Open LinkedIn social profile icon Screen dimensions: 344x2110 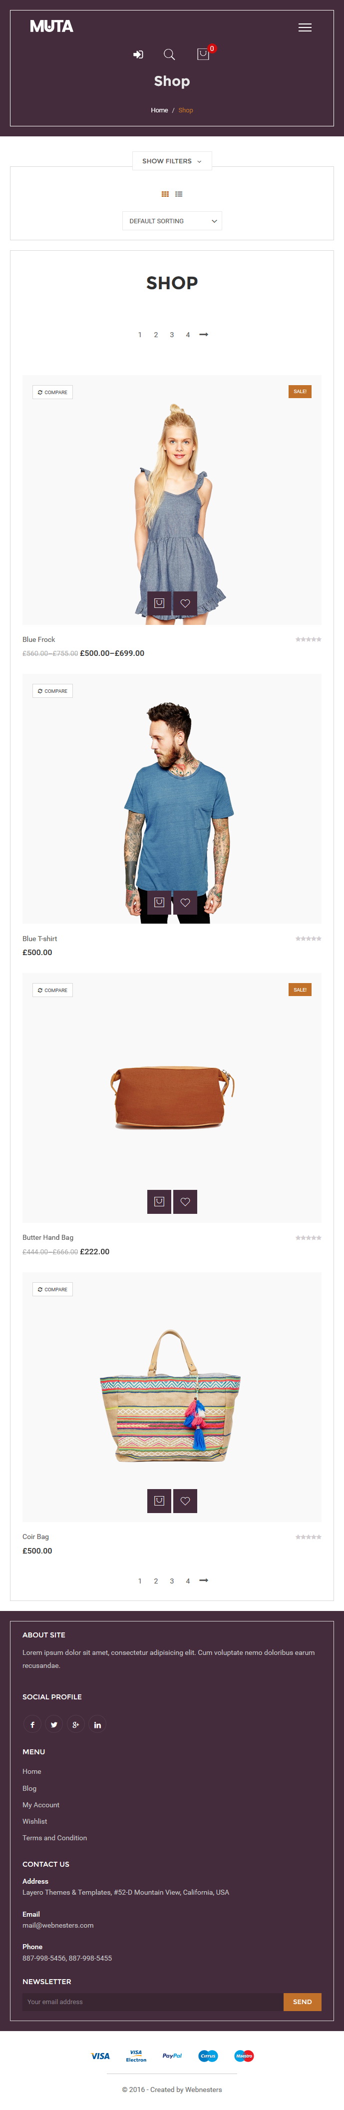[97, 1724]
